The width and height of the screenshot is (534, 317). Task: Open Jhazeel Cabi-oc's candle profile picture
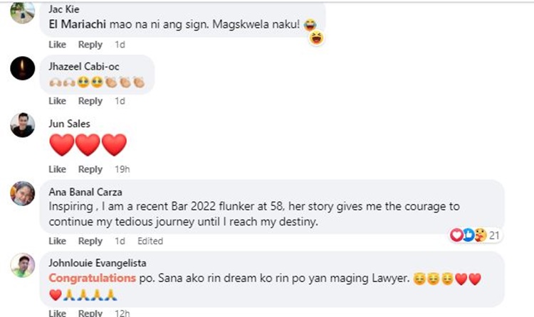23,68
